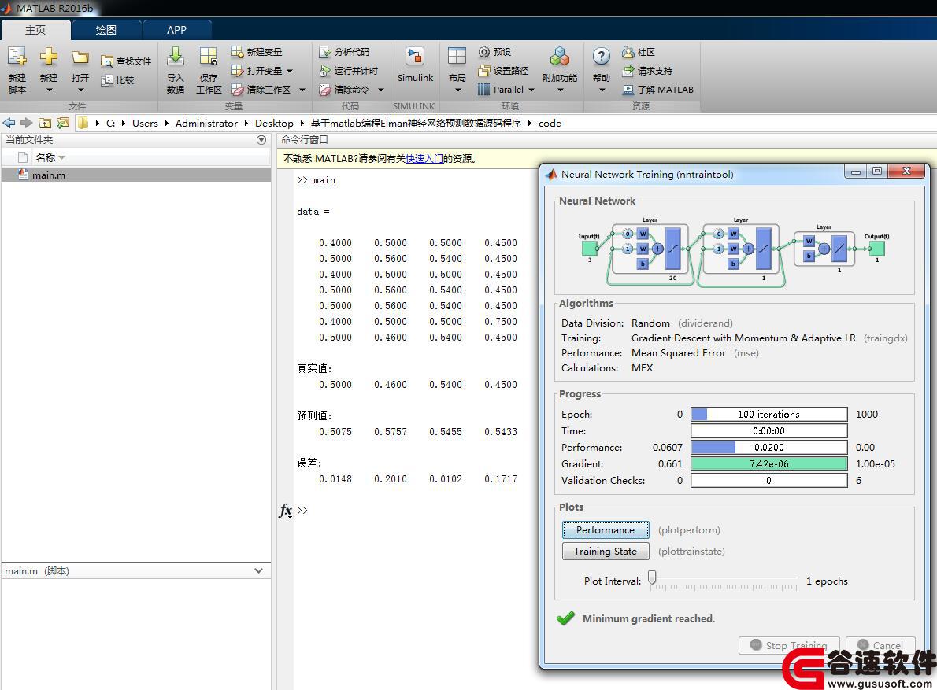
Task: Click the New Script icon
Action: point(17,57)
